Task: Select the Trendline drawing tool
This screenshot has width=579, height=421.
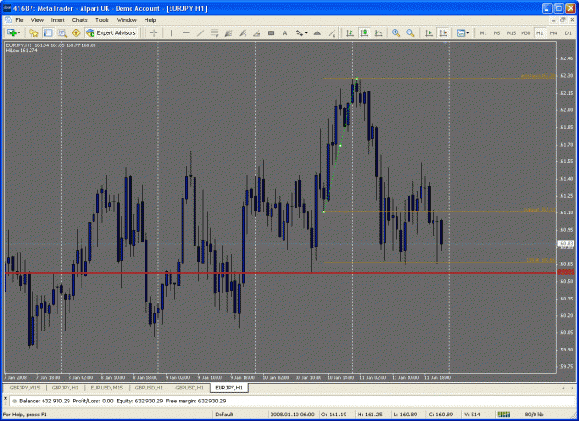Action: coord(200,32)
